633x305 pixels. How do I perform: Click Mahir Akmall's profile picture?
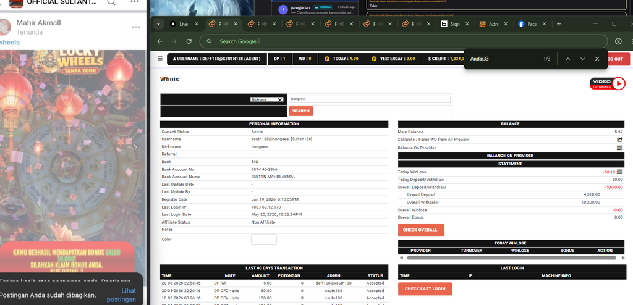point(4,27)
